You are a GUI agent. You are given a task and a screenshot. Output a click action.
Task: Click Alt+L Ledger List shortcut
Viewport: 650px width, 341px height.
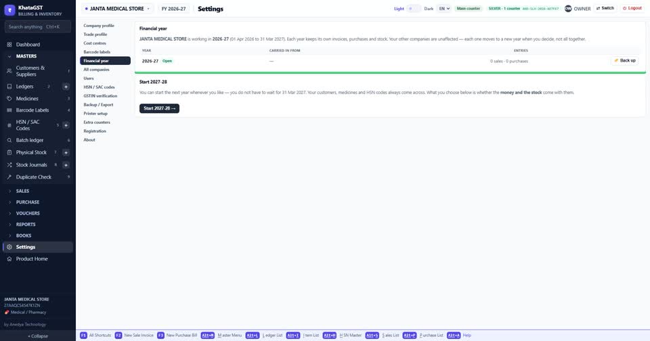264,335
